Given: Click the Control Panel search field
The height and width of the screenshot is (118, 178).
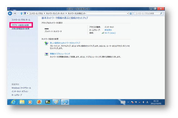Looking at the screenshot, I should [x=147, y=13].
